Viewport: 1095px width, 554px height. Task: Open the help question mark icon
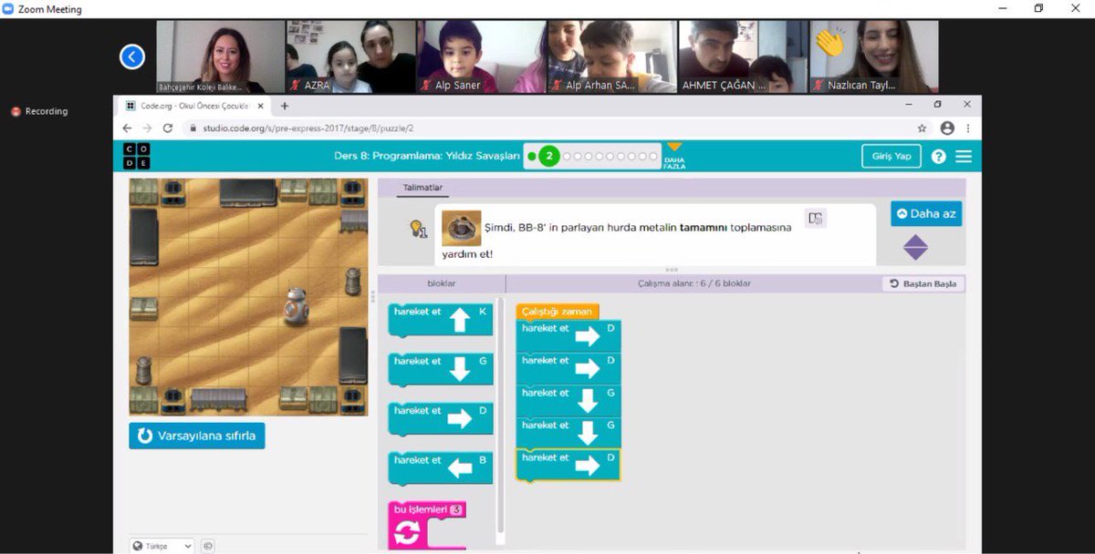938,156
